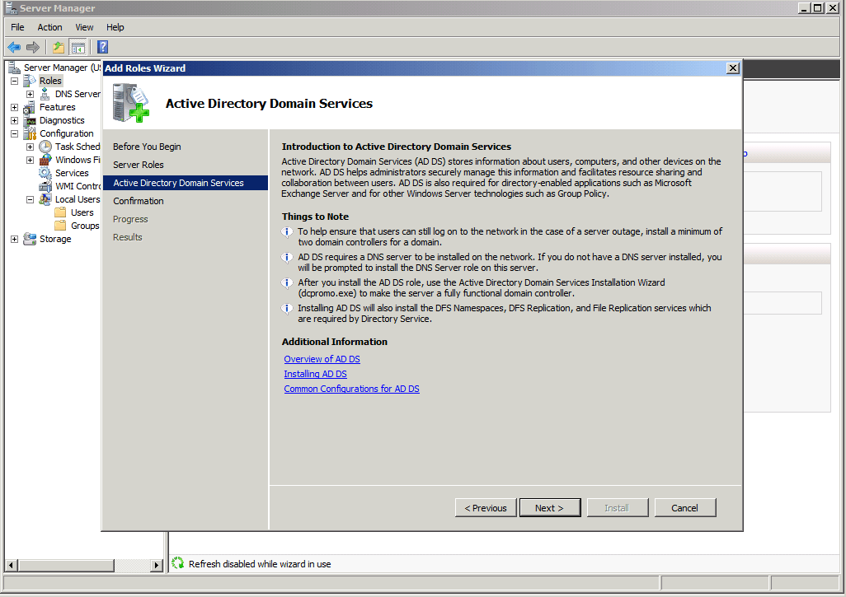Toggle the Show/Hide Console Tree icon
This screenshot has height=597, width=846.
coord(78,48)
